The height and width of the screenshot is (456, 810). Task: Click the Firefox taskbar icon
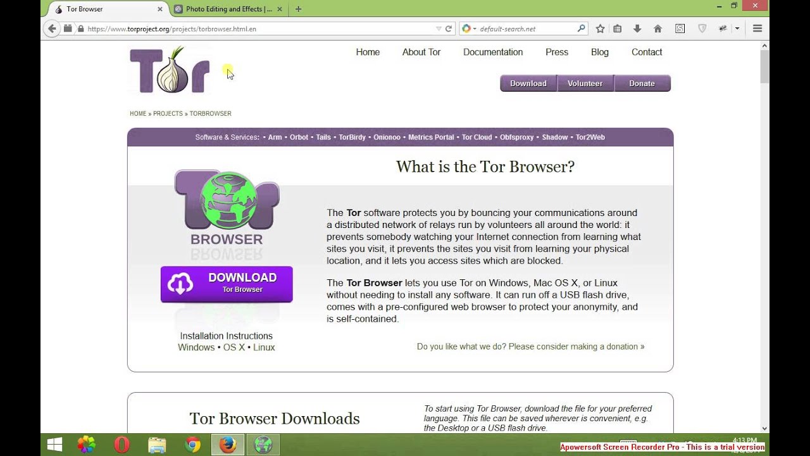coord(228,445)
